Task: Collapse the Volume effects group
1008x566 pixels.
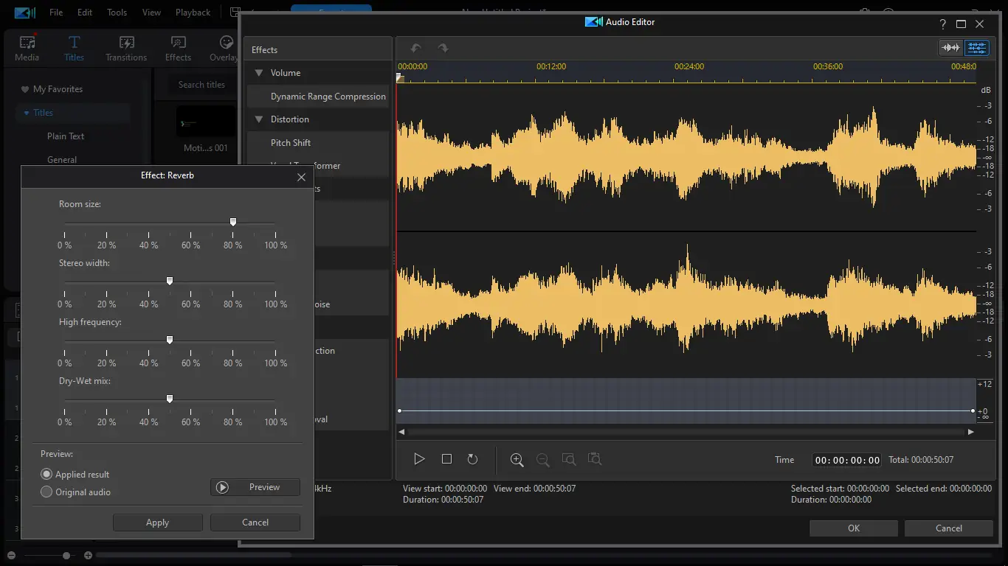Action: [259, 73]
